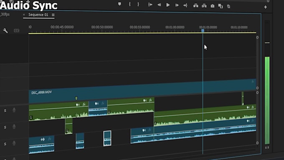284x160 pixels.
Task: Enable voice-over record on second audio track
Action: click(14, 127)
